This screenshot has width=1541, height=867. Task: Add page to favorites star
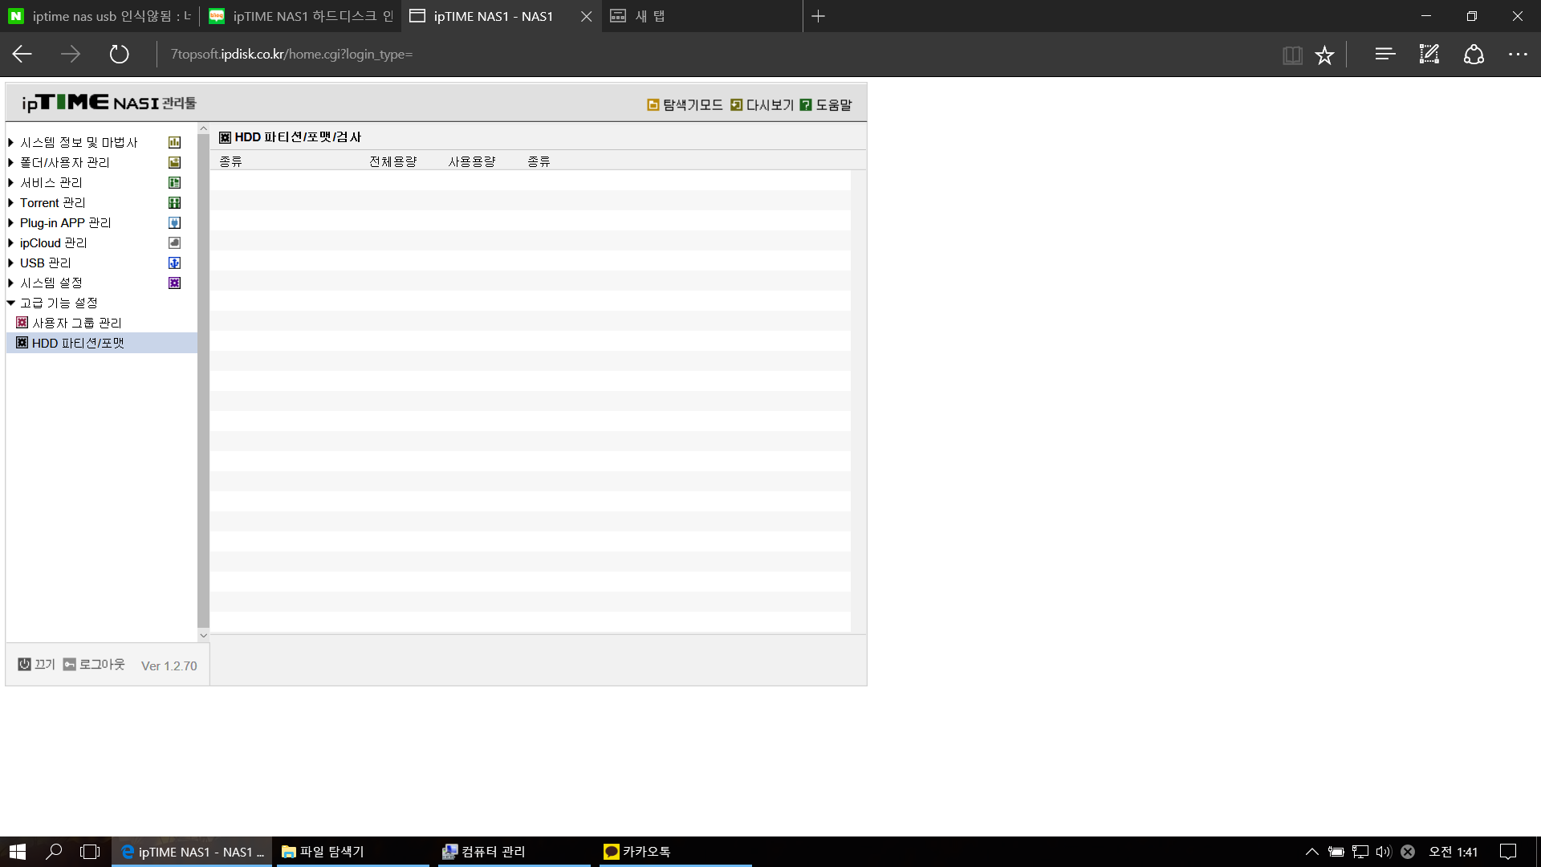pyautogui.click(x=1324, y=55)
